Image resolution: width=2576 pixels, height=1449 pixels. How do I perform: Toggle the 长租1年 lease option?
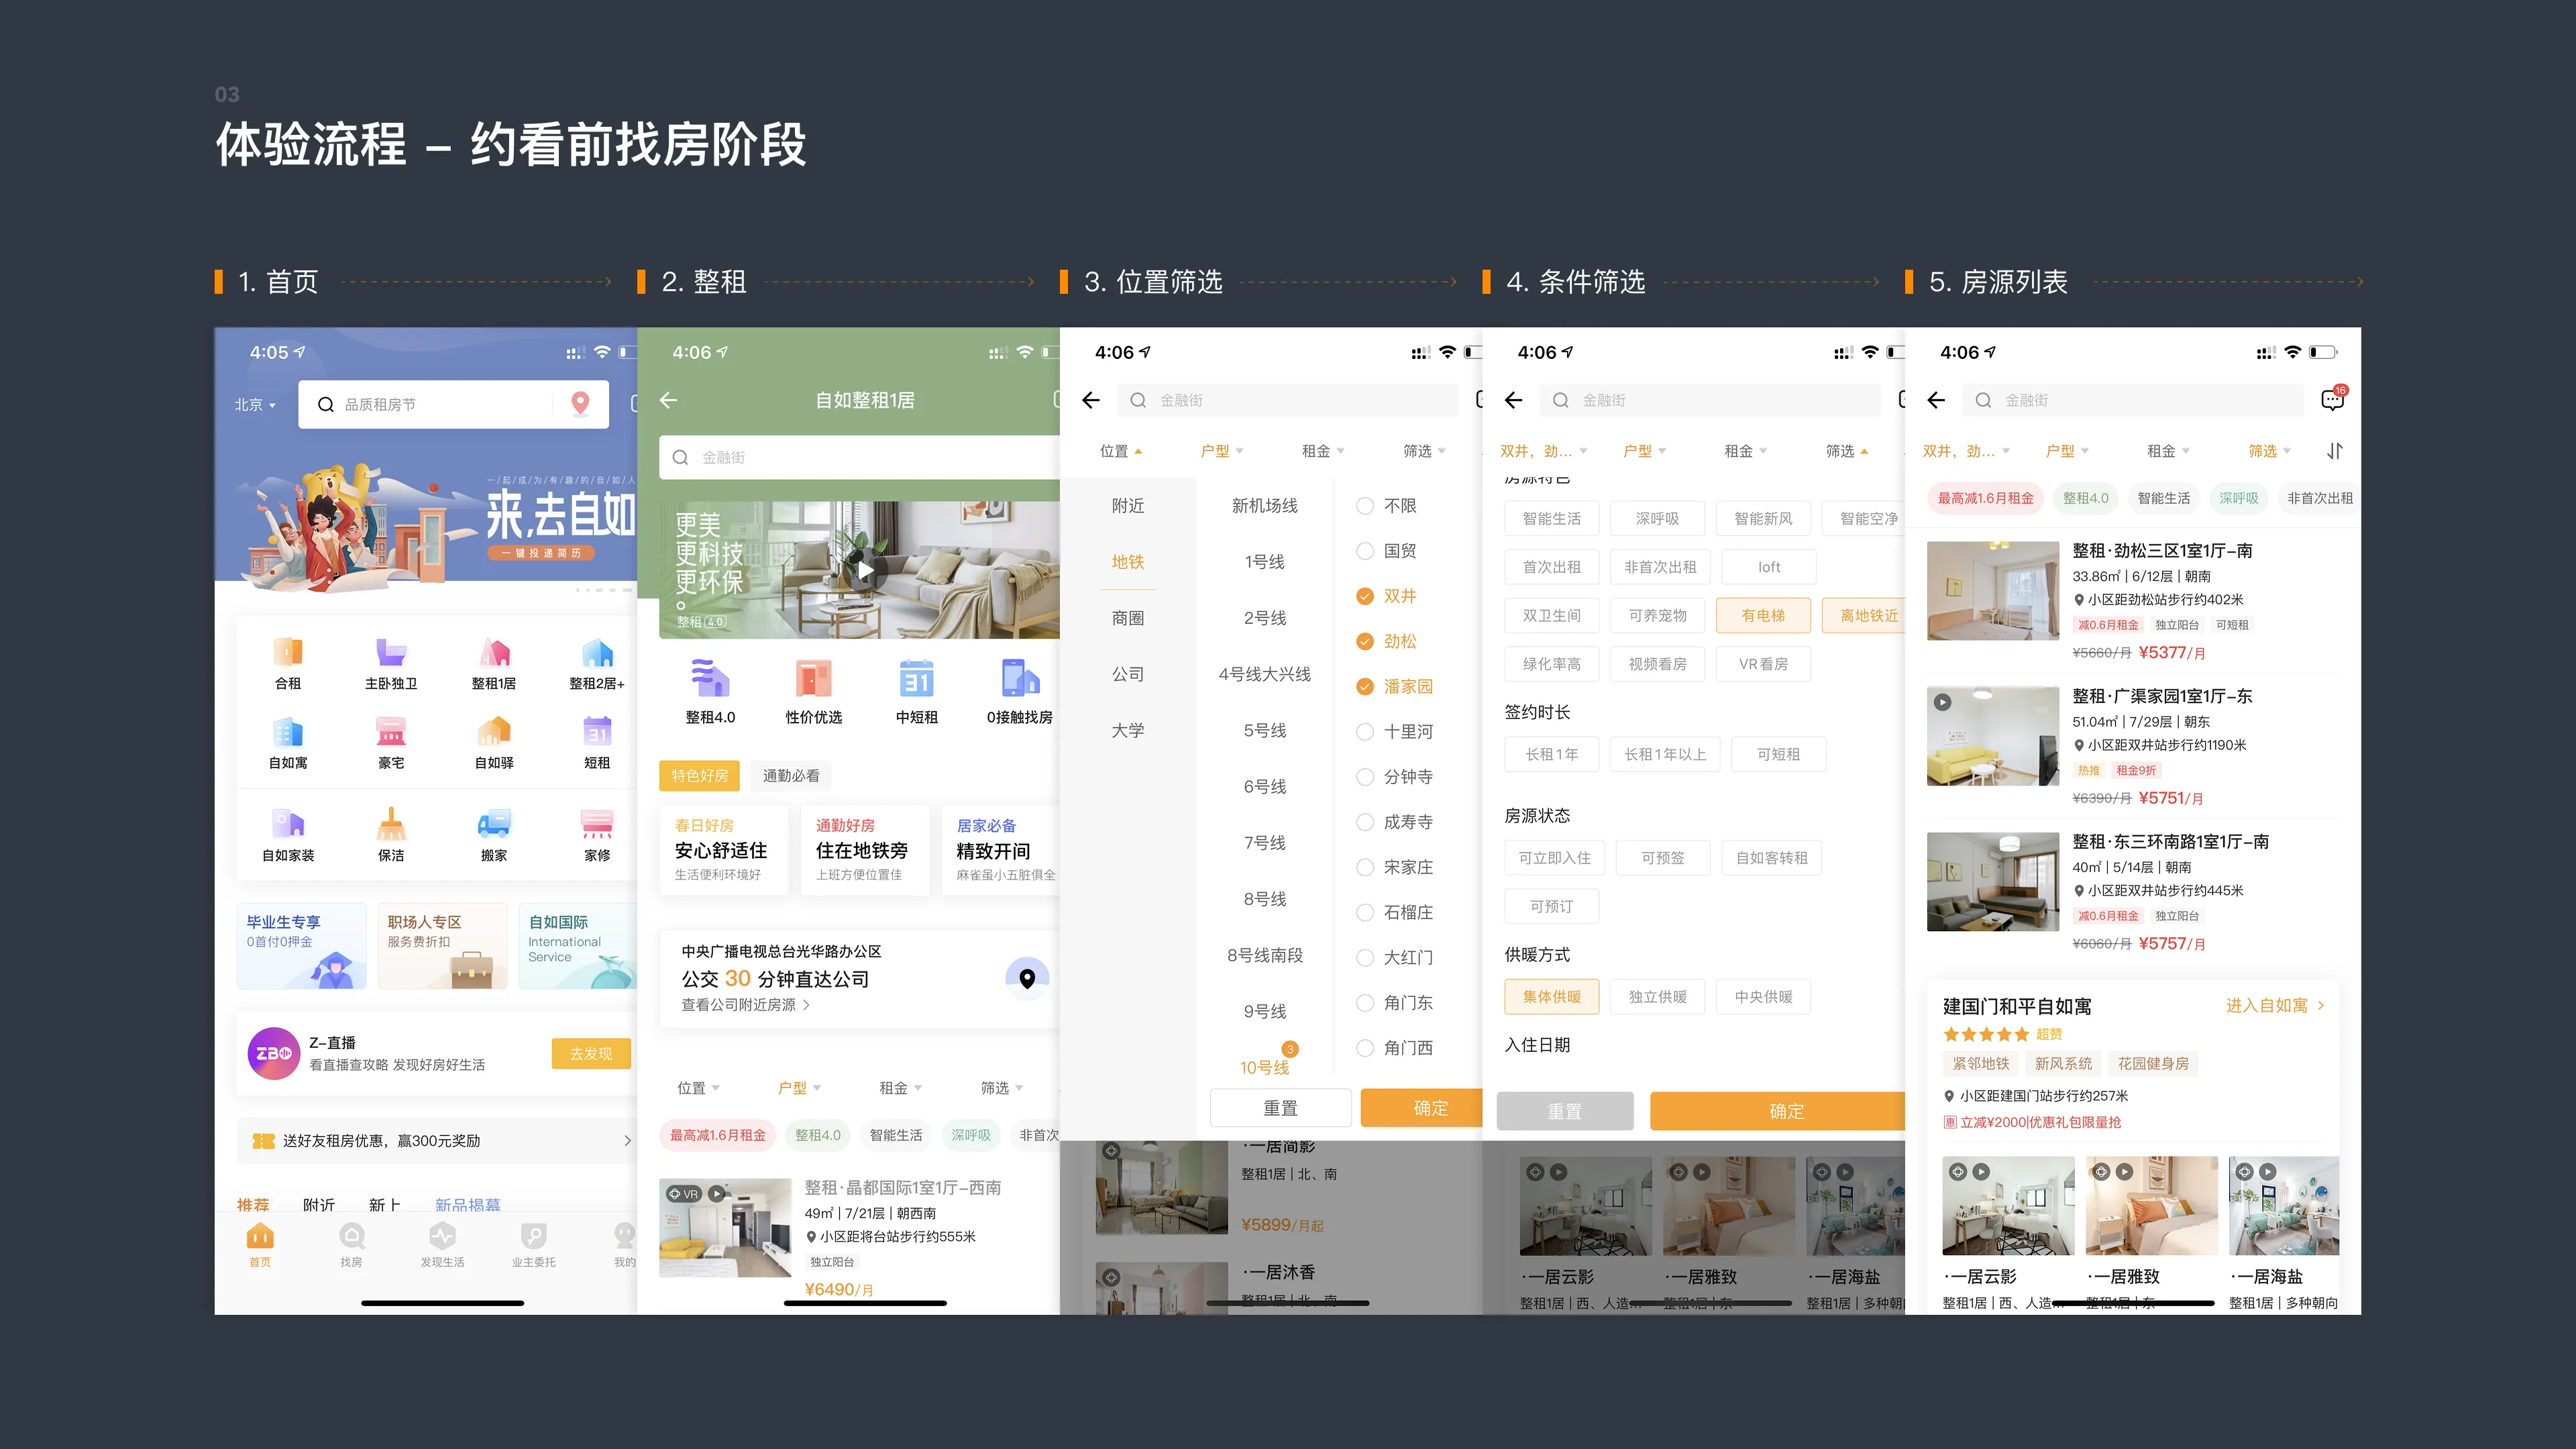click(1552, 754)
